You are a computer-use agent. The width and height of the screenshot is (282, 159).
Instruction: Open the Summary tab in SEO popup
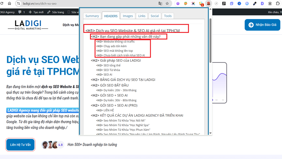pos(92,16)
